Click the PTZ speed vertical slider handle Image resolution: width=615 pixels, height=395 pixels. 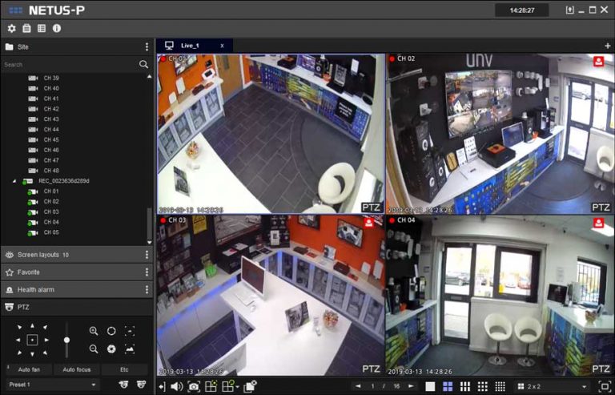pos(66,341)
